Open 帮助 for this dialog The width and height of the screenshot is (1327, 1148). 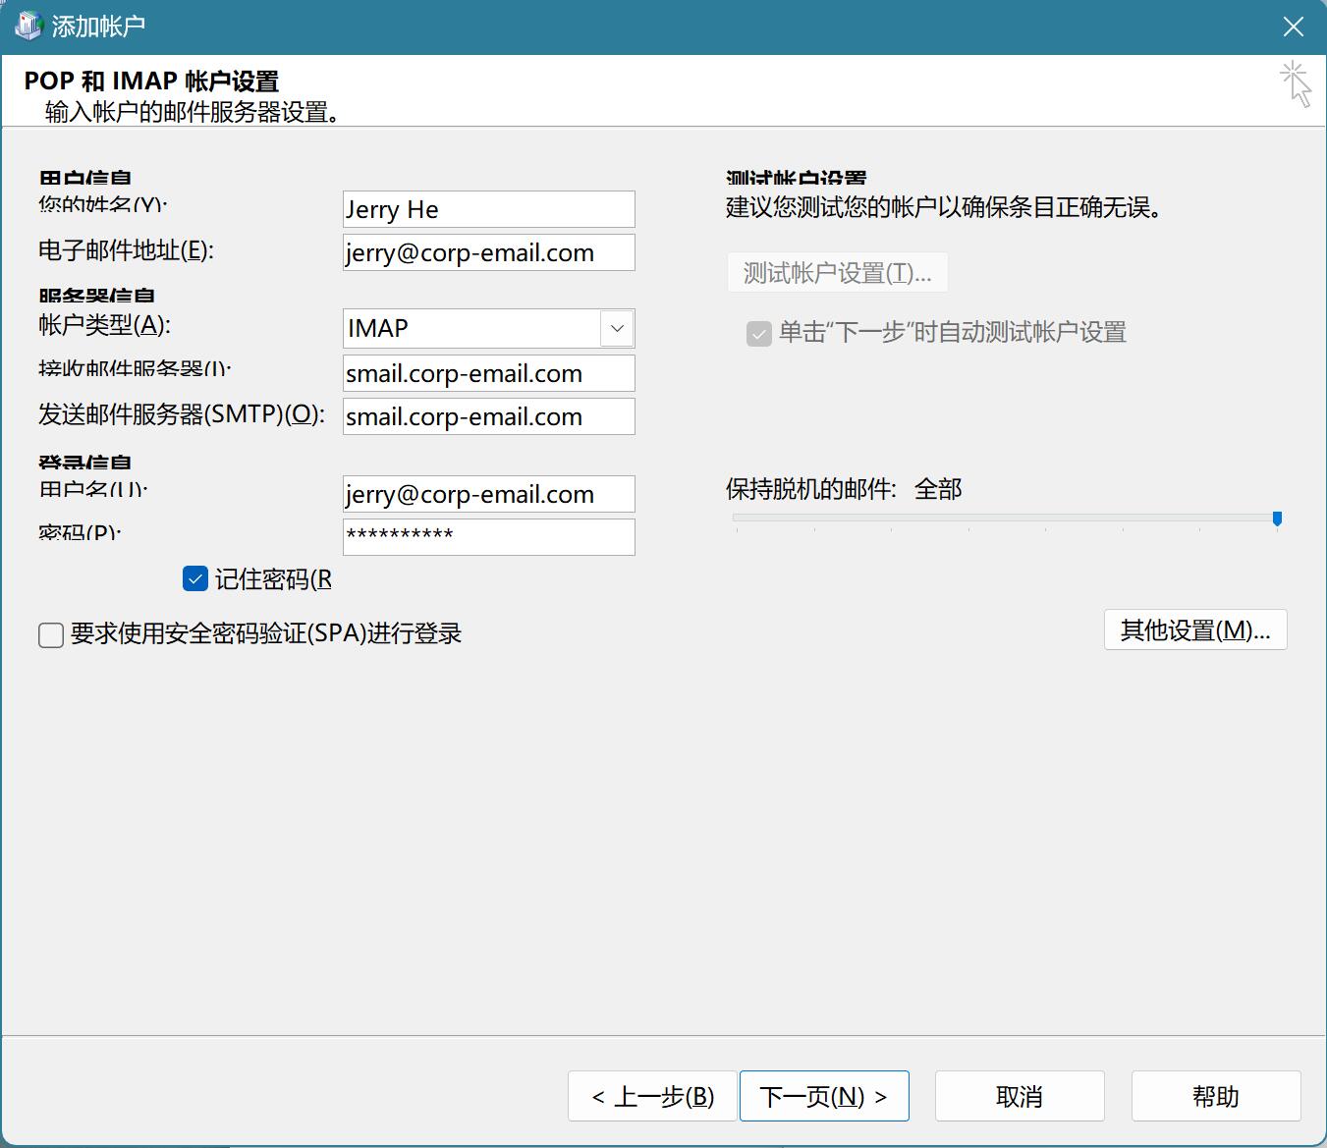tap(1215, 1096)
